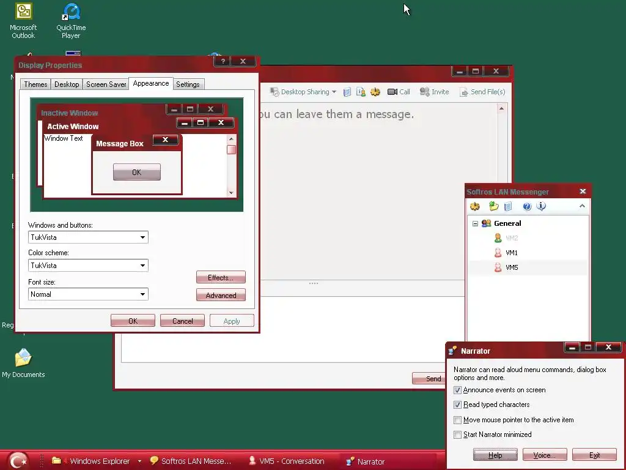Screen dimensions: 626x470
Task: Click the preview Message Box OK button
Action: click(x=137, y=172)
